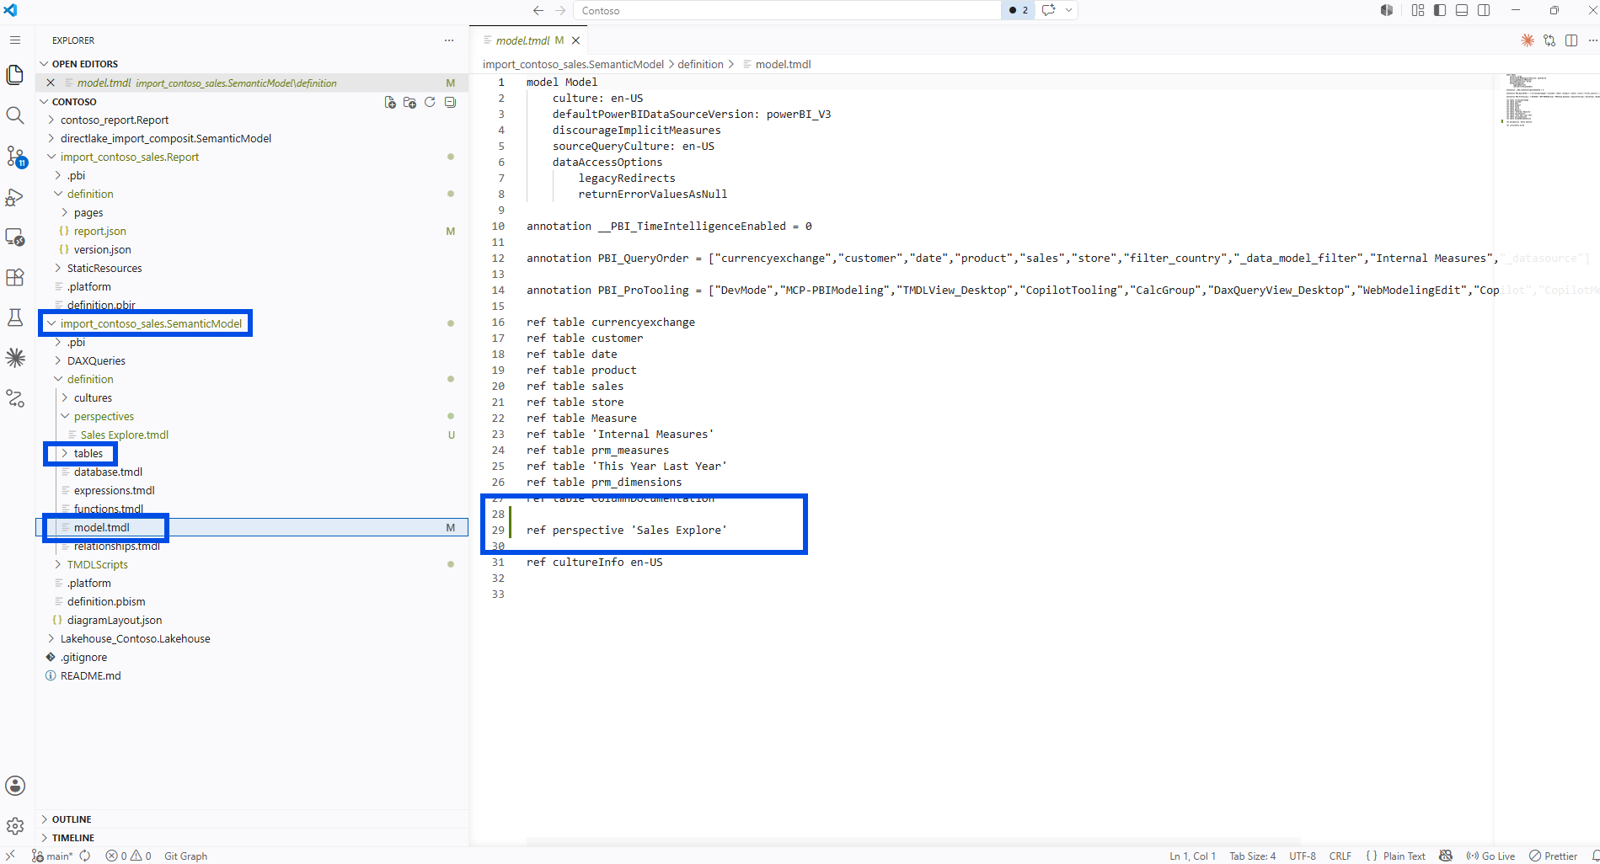
Task: Open application hamburger menu
Action: point(15,40)
